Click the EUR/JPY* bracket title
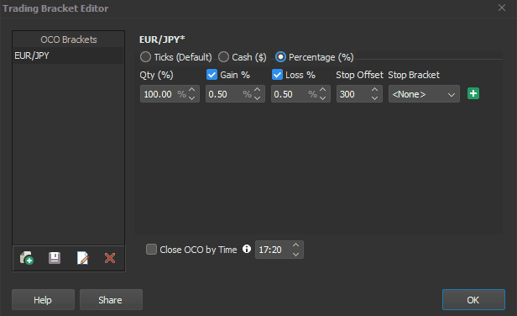The height and width of the screenshot is (316, 517). tap(162, 39)
